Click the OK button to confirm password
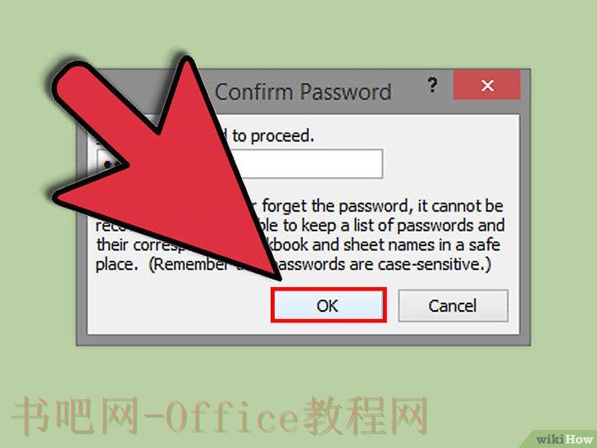597x448 pixels. (328, 305)
